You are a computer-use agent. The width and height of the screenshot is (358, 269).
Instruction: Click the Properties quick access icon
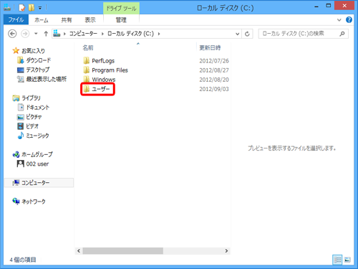coord(21,8)
